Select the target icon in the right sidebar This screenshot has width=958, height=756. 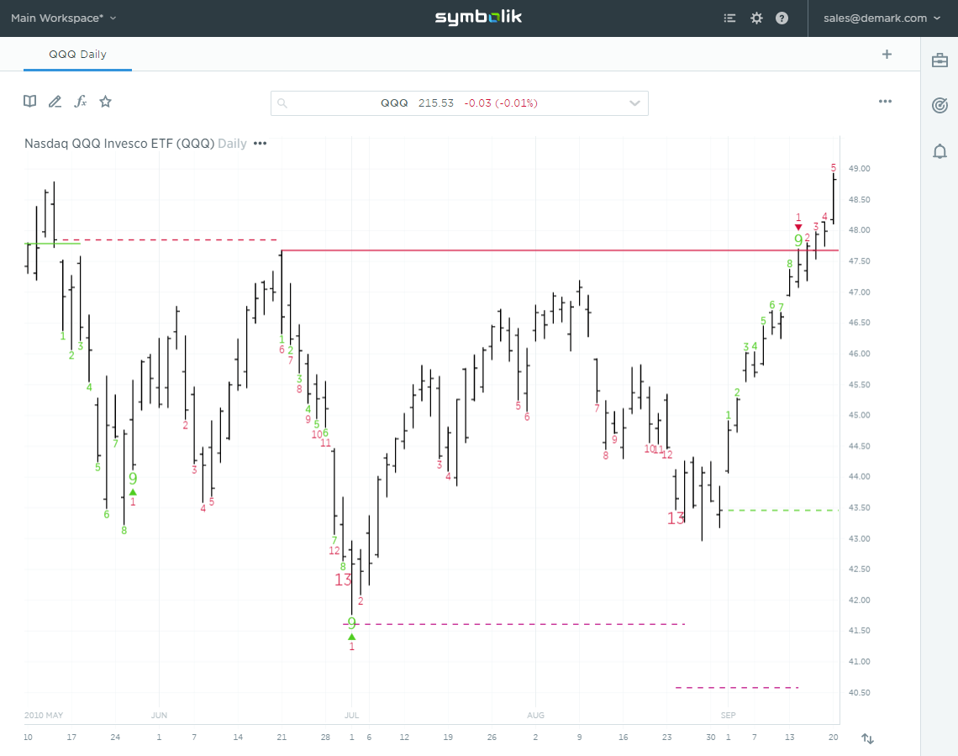pyautogui.click(x=940, y=105)
